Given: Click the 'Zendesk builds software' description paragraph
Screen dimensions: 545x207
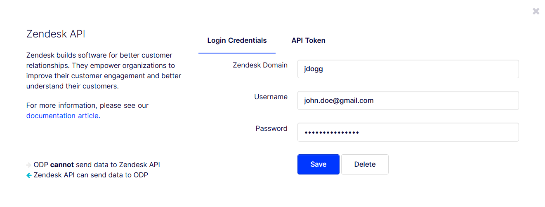Looking at the screenshot, I should (103, 71).
